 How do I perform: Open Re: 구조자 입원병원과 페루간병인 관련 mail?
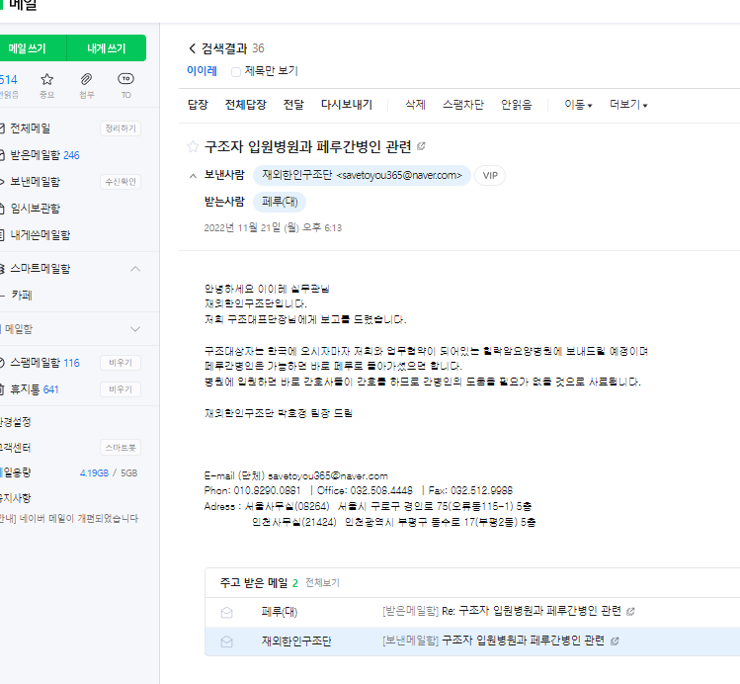(x=532, y=611)
